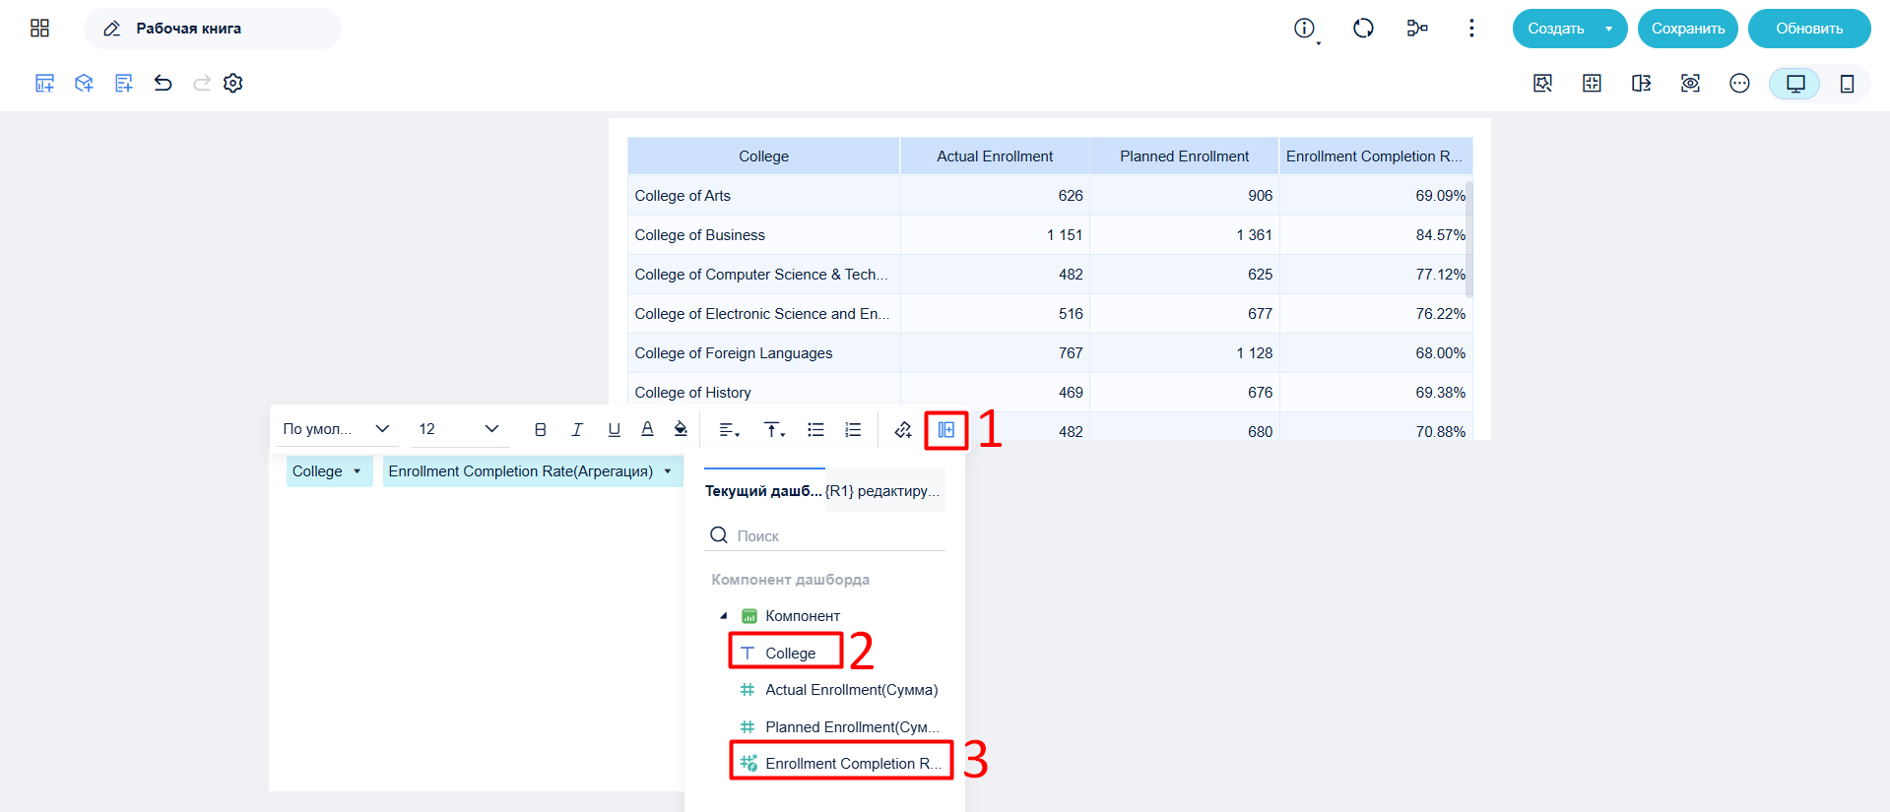Click the Bold formatting icon
The width and height of the screenshot is (1890, 812).
coord(540,429)
